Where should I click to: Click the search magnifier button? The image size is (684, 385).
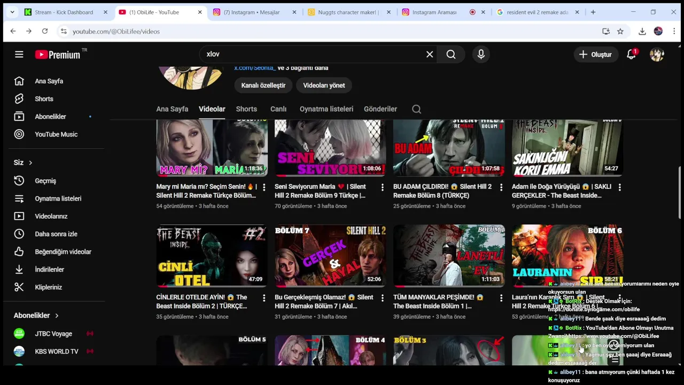[451, 54]
